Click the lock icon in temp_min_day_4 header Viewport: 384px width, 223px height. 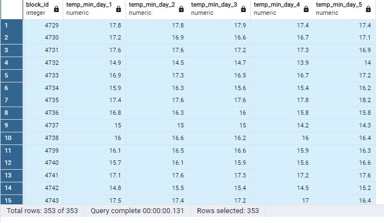coord(306,9)
